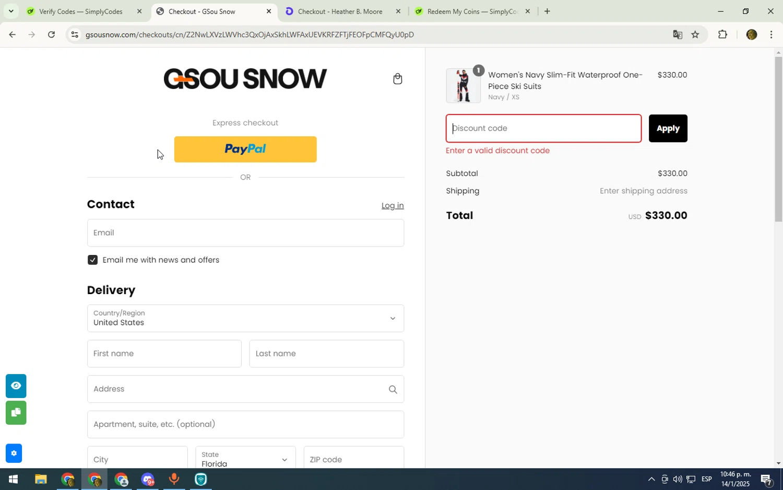The image size is (783, 490).
Task: Open the State dropdown showing Florida
Action: click(245, 459)
